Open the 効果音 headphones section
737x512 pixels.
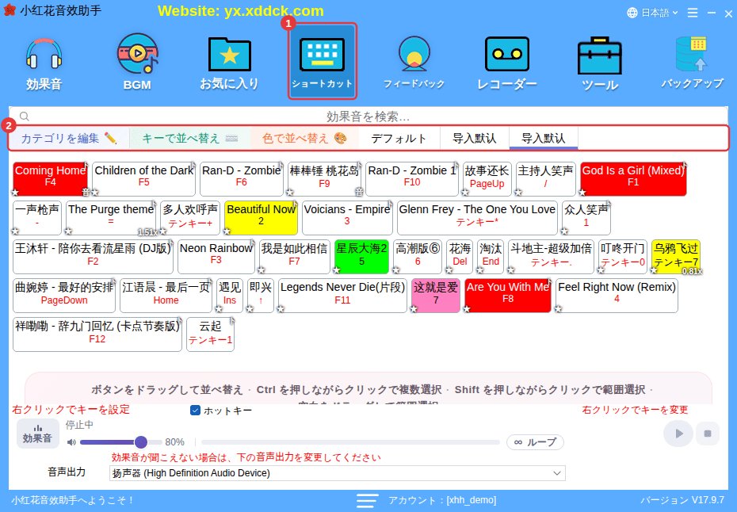[44, 63]
